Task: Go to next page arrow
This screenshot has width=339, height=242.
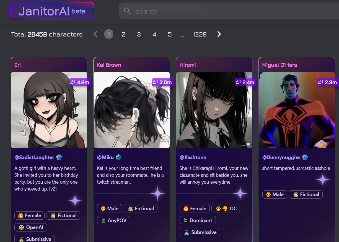Action: [x=219, y=34]
